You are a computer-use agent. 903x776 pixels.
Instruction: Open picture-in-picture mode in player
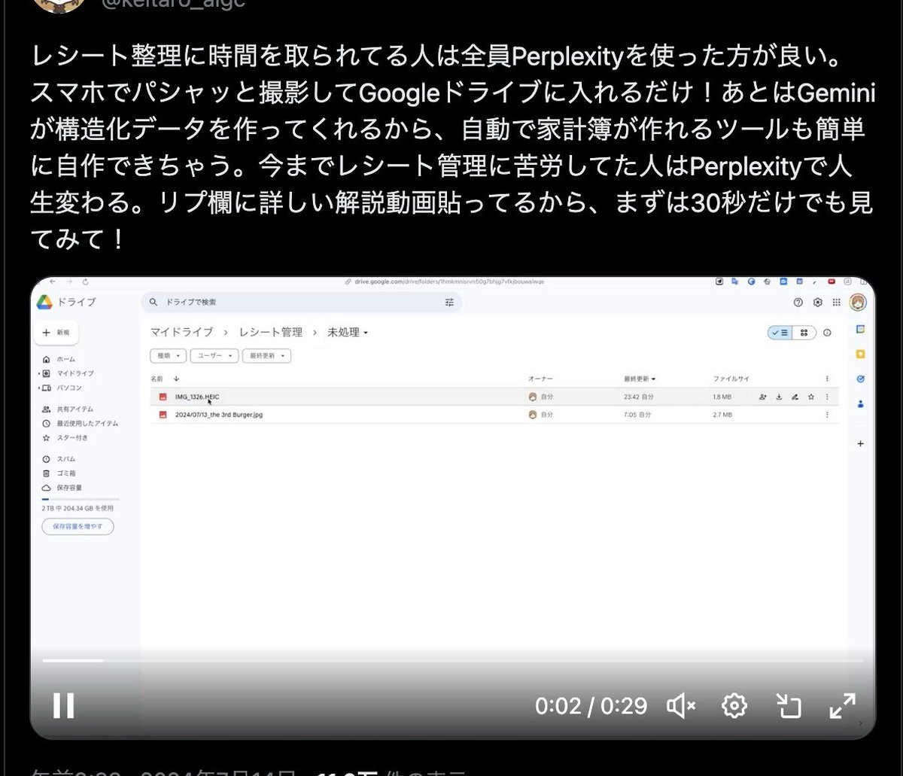pyautogui.click(x=788, y=705)
